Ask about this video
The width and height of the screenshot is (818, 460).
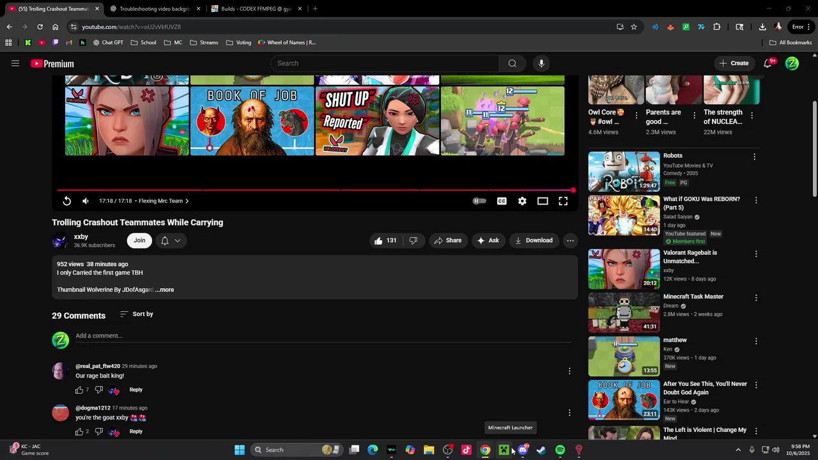click(x=488, y=240)
